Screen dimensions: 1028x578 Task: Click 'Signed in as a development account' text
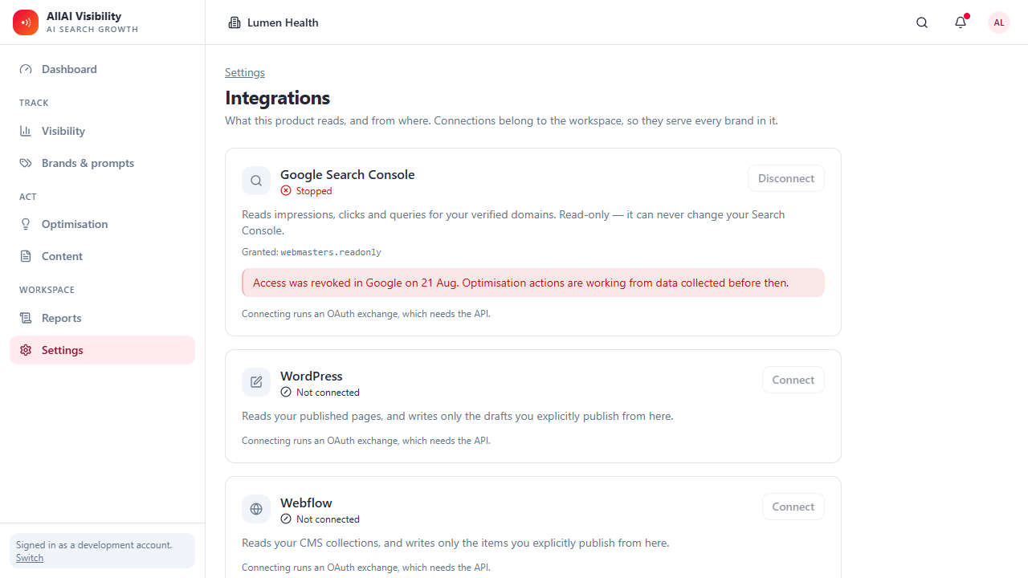(x=94, y=545)
